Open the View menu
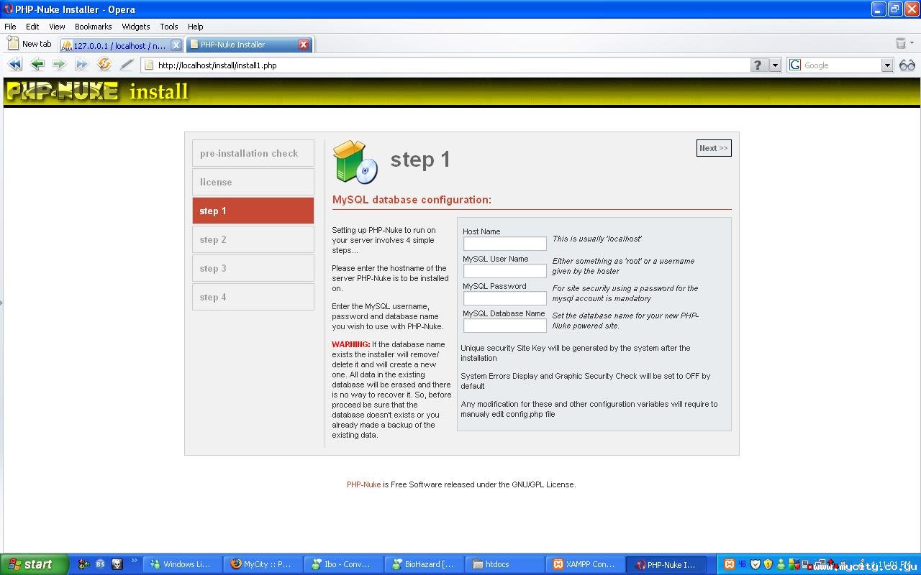Image resolution: width=921 pixels, height=575 pixels. tap(57, 27)
